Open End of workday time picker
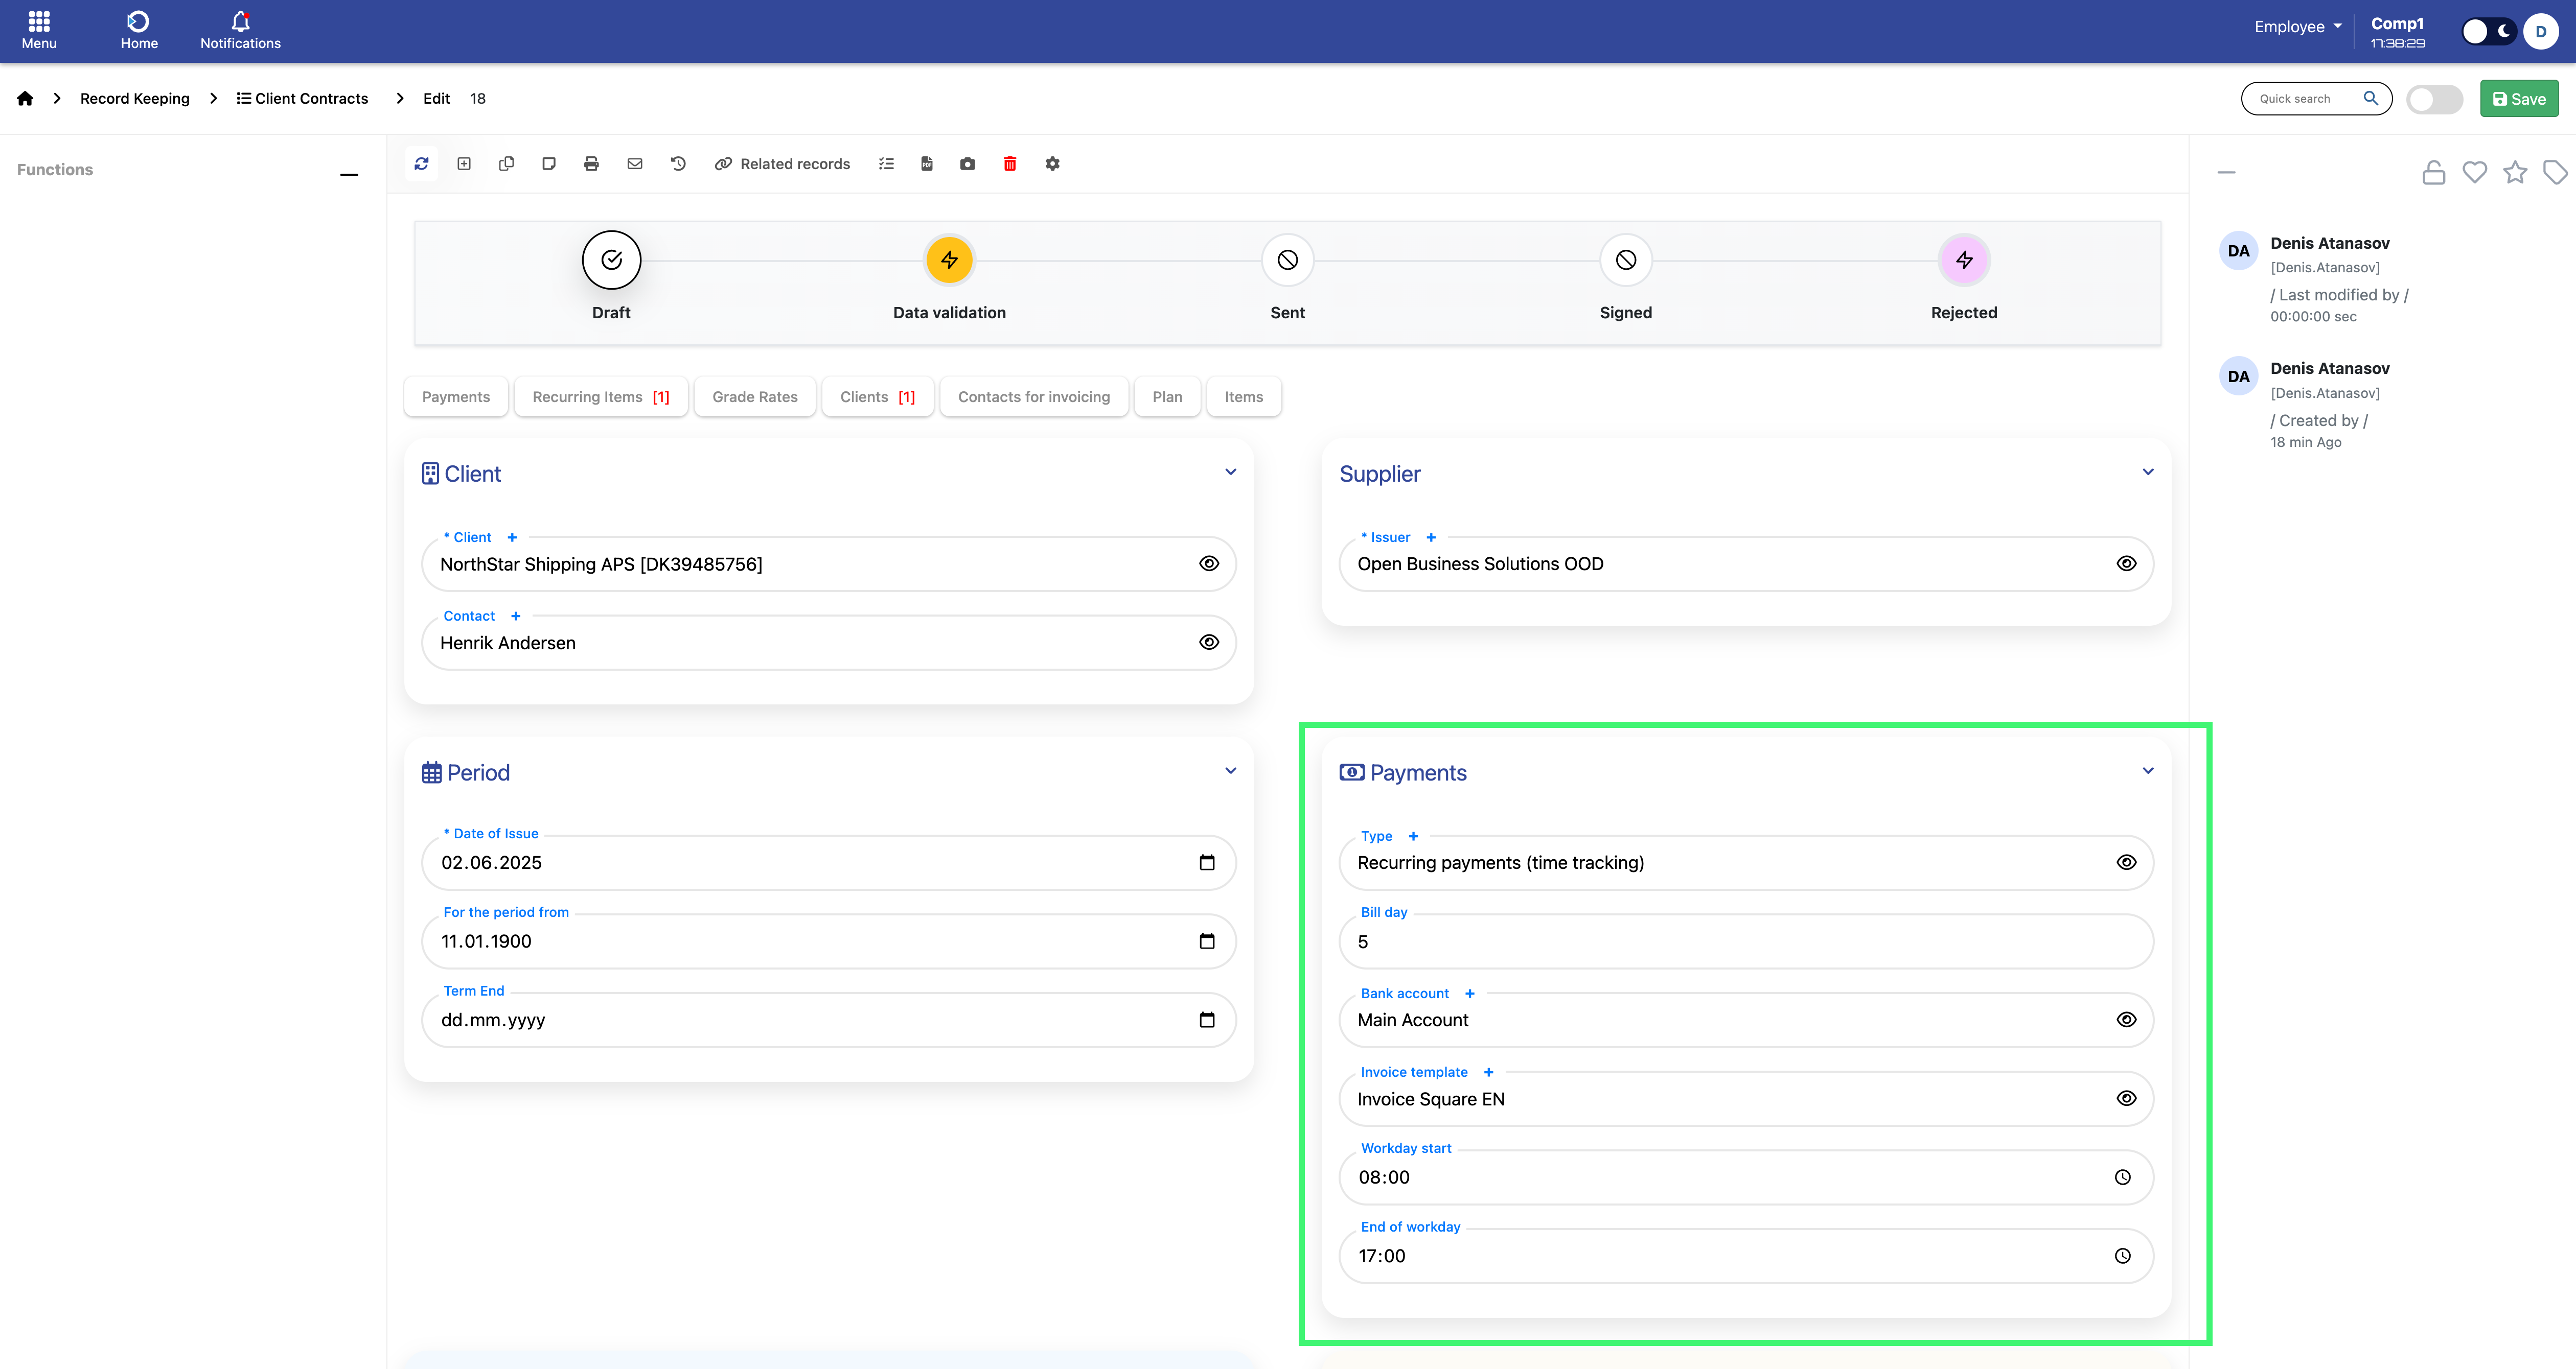Image resolution: width=2576 pixels, height=1369 pixels. [x=2123, y=1256]
